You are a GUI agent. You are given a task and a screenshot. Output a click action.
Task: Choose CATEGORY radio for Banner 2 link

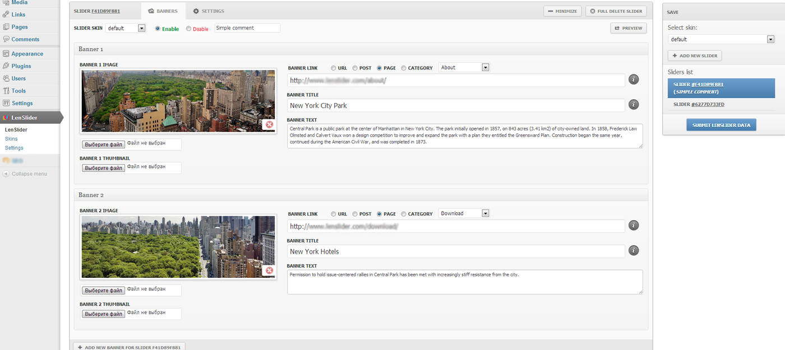(404, 214)
